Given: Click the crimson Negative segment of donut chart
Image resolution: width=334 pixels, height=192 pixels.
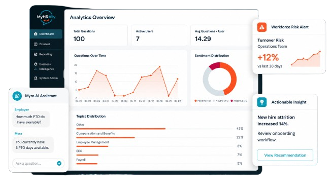Looking at the screenshot, I should tap(214, 66).
